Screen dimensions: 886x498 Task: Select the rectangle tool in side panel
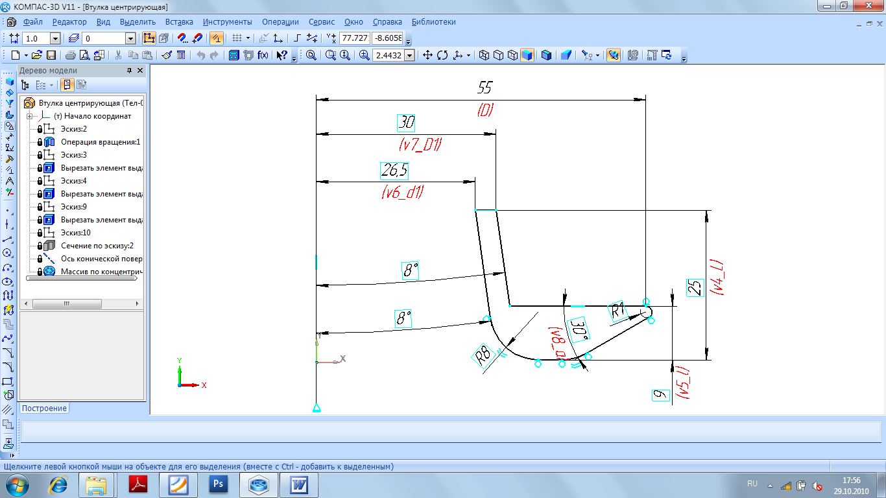[8, 381]
